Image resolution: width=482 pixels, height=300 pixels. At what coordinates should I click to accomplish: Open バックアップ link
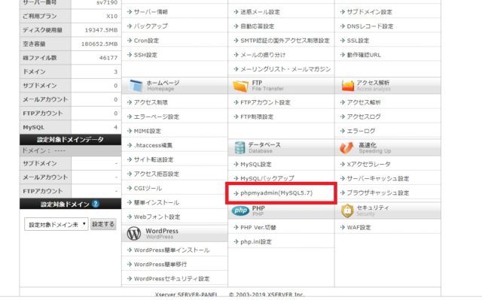[151, 26]
